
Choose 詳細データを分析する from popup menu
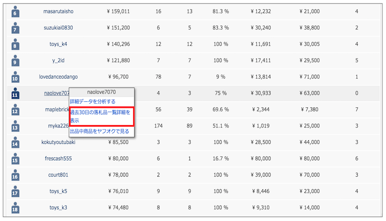pos(93,101)
